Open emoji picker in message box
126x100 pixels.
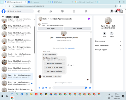86,88
